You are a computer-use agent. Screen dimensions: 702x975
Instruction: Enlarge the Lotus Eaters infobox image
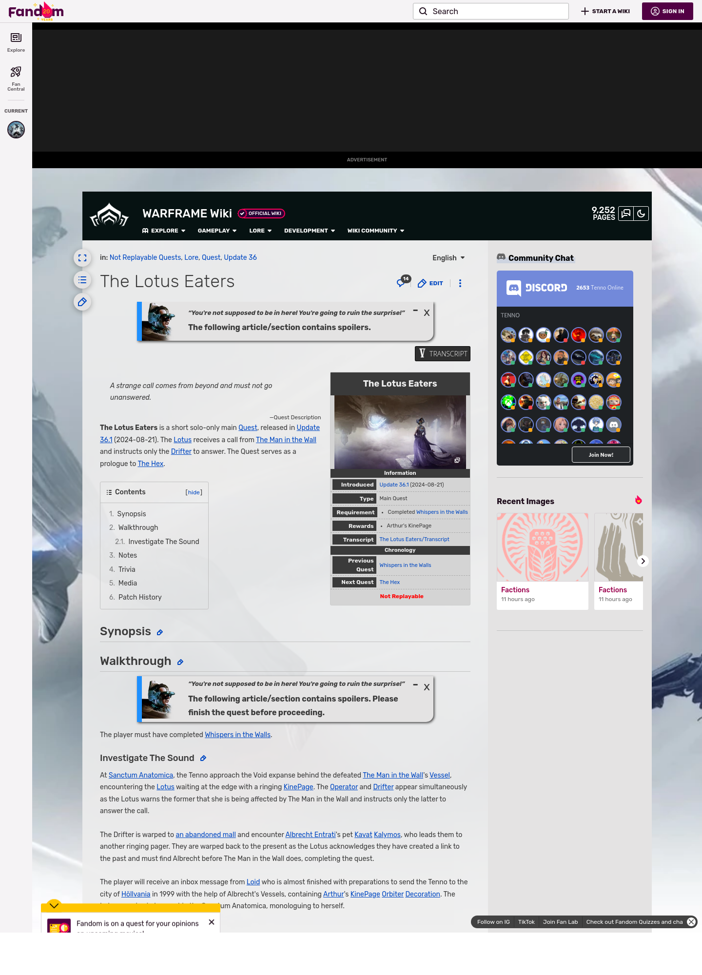point(457,460)
